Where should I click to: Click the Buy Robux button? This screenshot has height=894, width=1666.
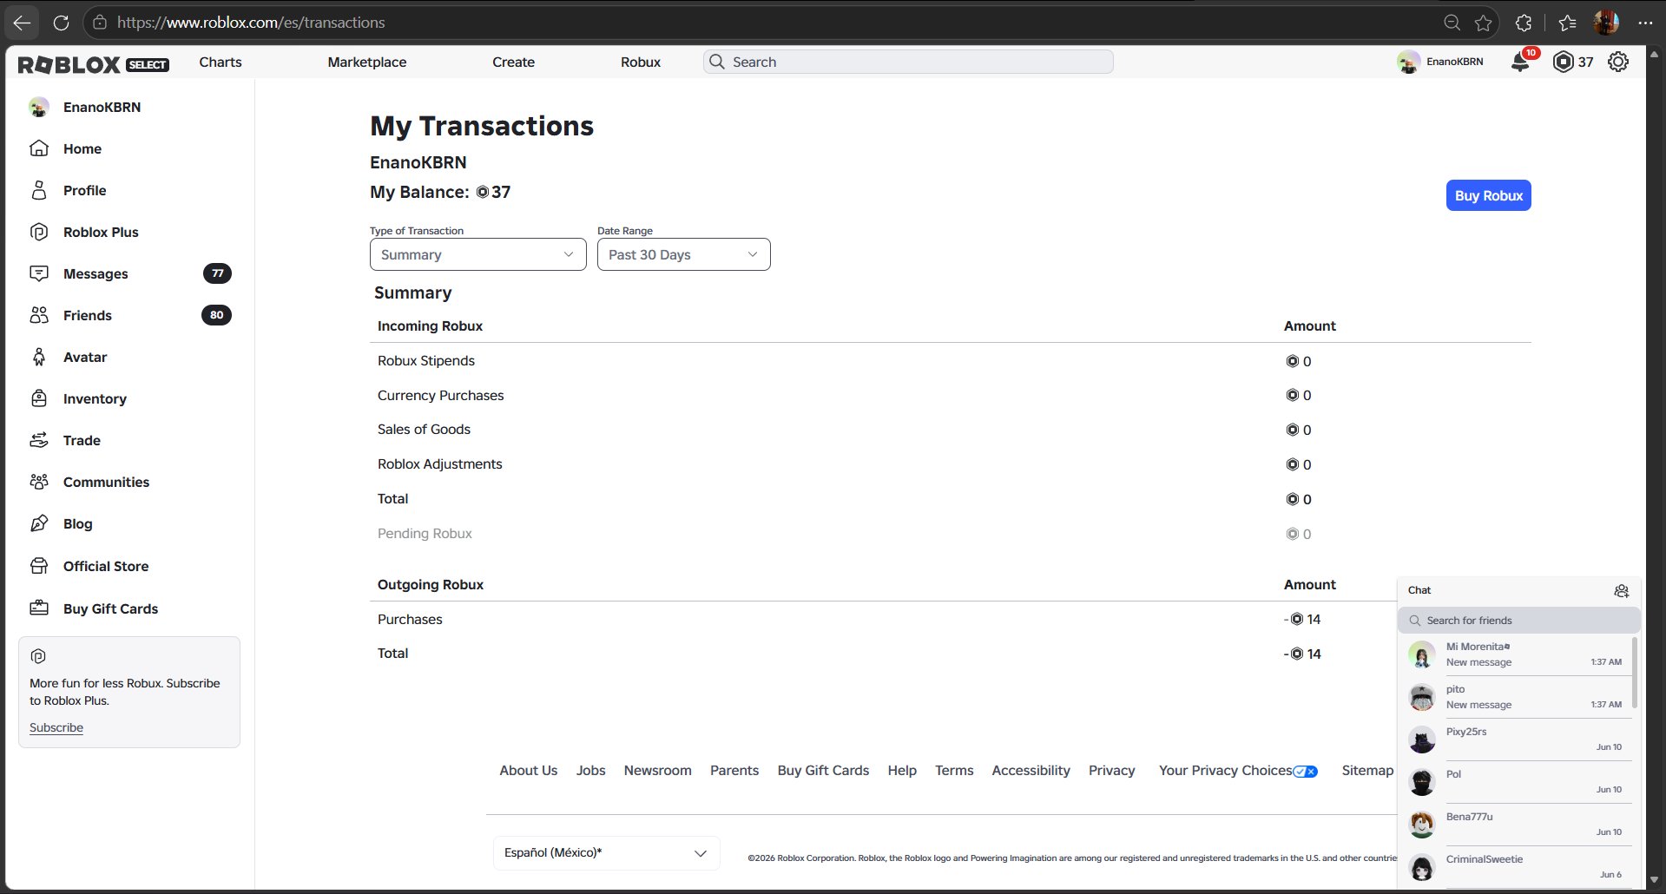pyautogui.click(x=1489, y=195)
